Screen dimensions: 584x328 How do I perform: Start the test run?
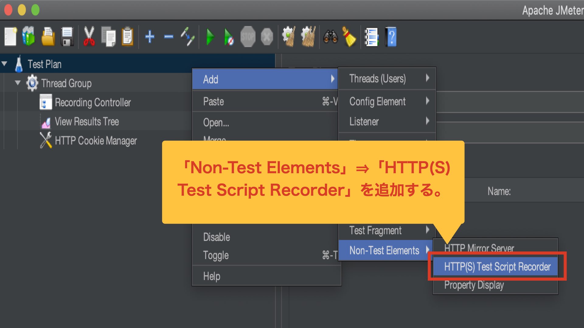pos(210,36)
